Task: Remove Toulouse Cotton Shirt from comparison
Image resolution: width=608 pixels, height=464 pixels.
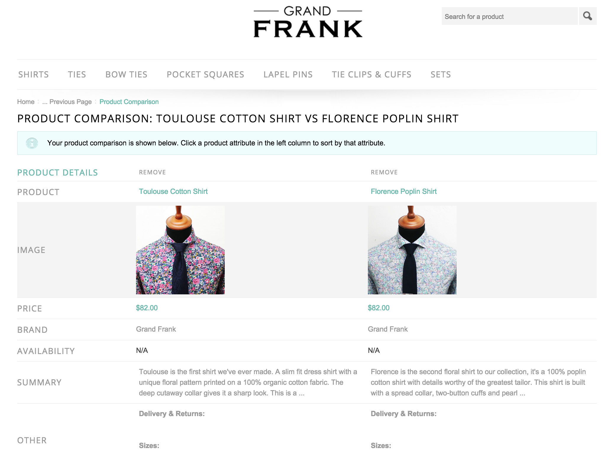Action: tap(152, 172)
